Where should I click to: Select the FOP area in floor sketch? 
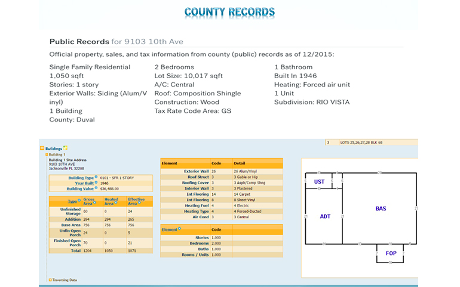(391, 253)
